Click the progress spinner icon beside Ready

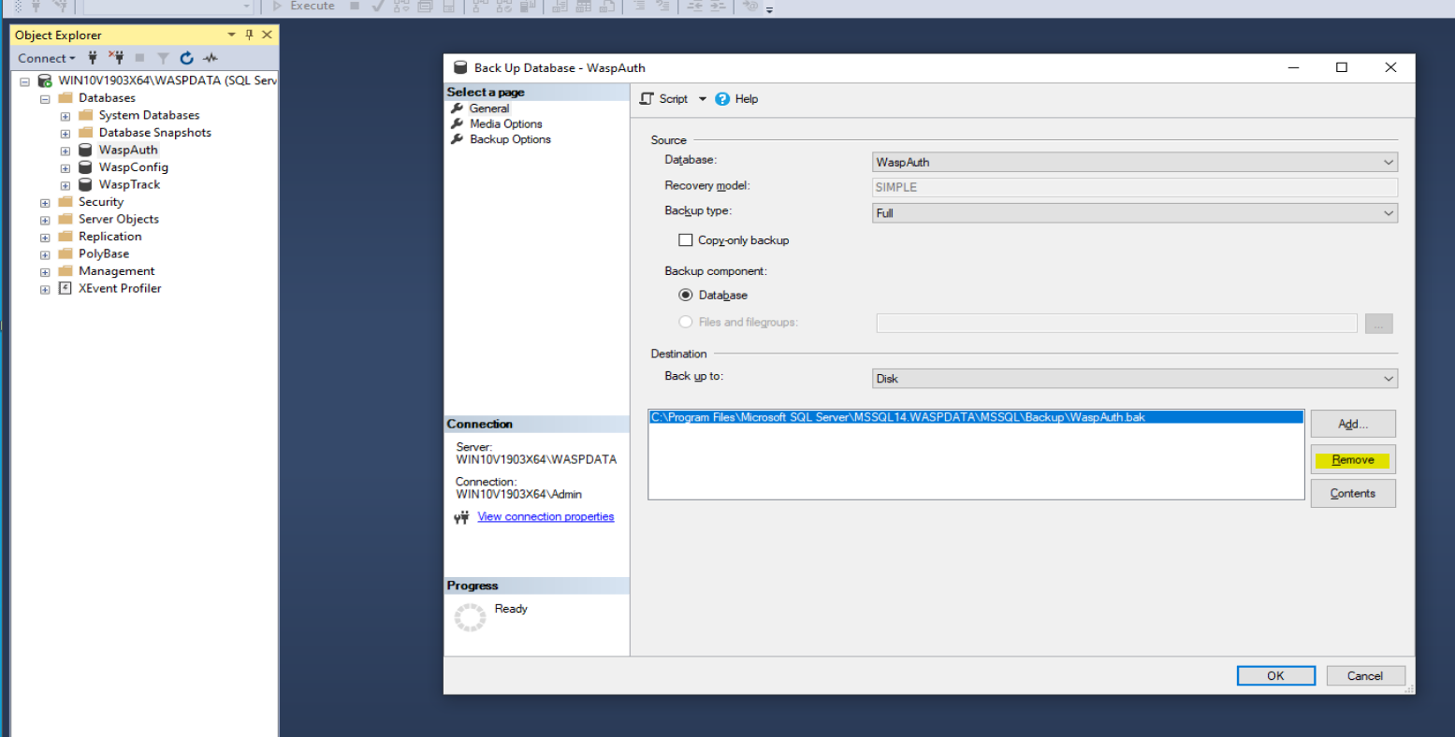tap(470, 617)
